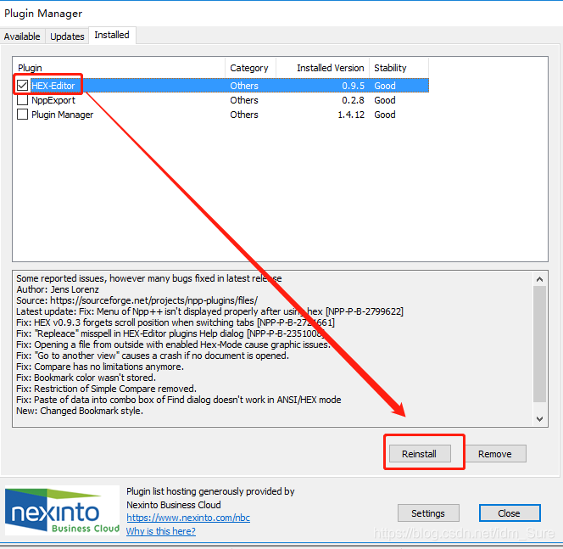Screen dimensions: 563x549
Task: Select the Installed tab
Action: pyautogui.click(x=112, y=35)
